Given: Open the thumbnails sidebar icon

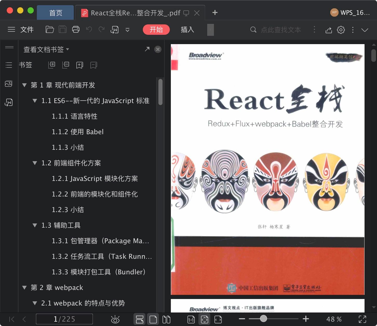Looking at the screenshot, I should 9,84.
